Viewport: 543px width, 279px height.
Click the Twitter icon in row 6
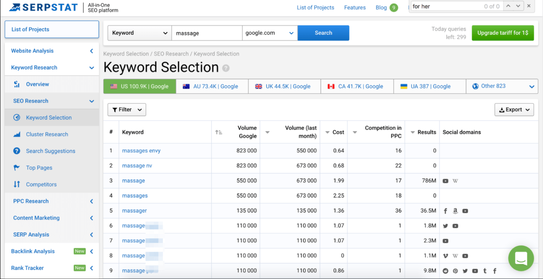coord(446,226)
